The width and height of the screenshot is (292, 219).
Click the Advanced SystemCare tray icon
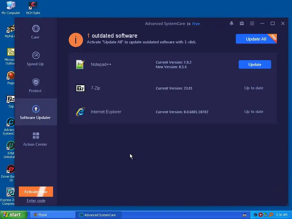coord(255,215)
